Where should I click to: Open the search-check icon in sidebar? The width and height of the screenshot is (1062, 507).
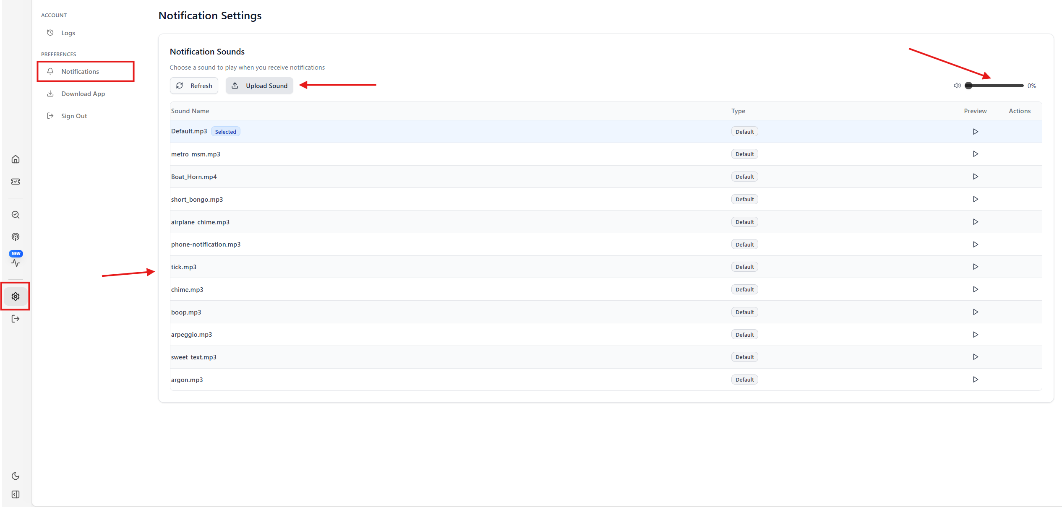(x=16, y=215)
